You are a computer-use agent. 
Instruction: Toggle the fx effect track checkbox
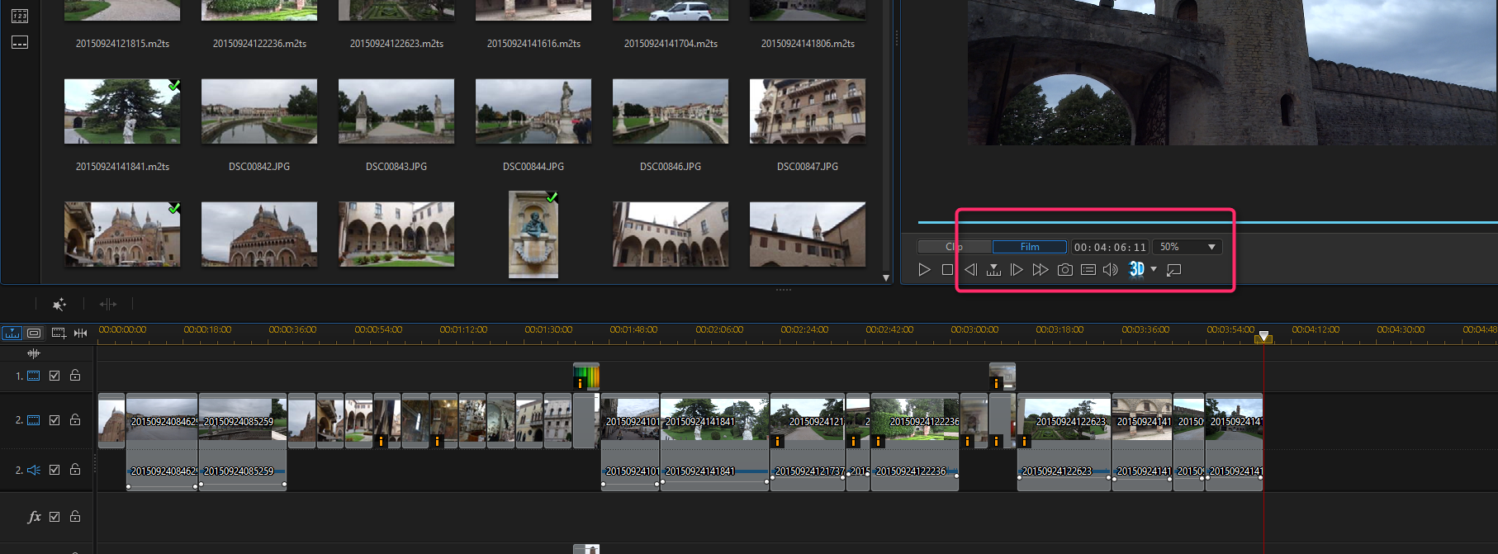click(x=55, y=517)
